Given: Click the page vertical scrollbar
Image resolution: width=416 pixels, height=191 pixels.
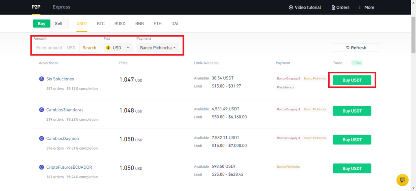Looking at the screenshot, I should click(x=413, y=34).
